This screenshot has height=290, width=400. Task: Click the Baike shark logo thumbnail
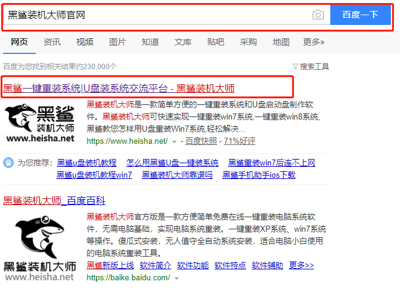40,248
